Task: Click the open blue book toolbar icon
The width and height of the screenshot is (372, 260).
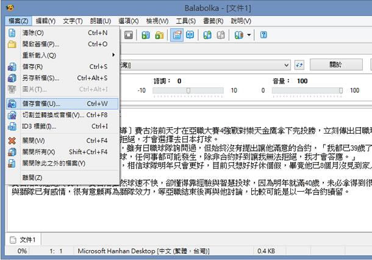Action: [x=190, y=35]
